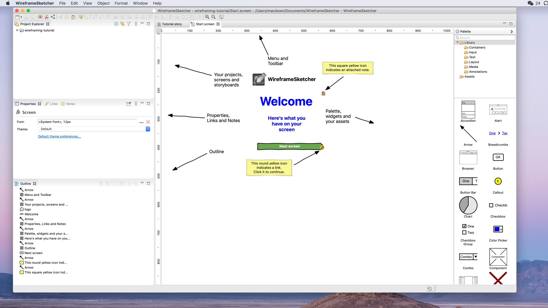Select the Combo widget icon
The image size is (548, 308).
click(x=468, y=256)
